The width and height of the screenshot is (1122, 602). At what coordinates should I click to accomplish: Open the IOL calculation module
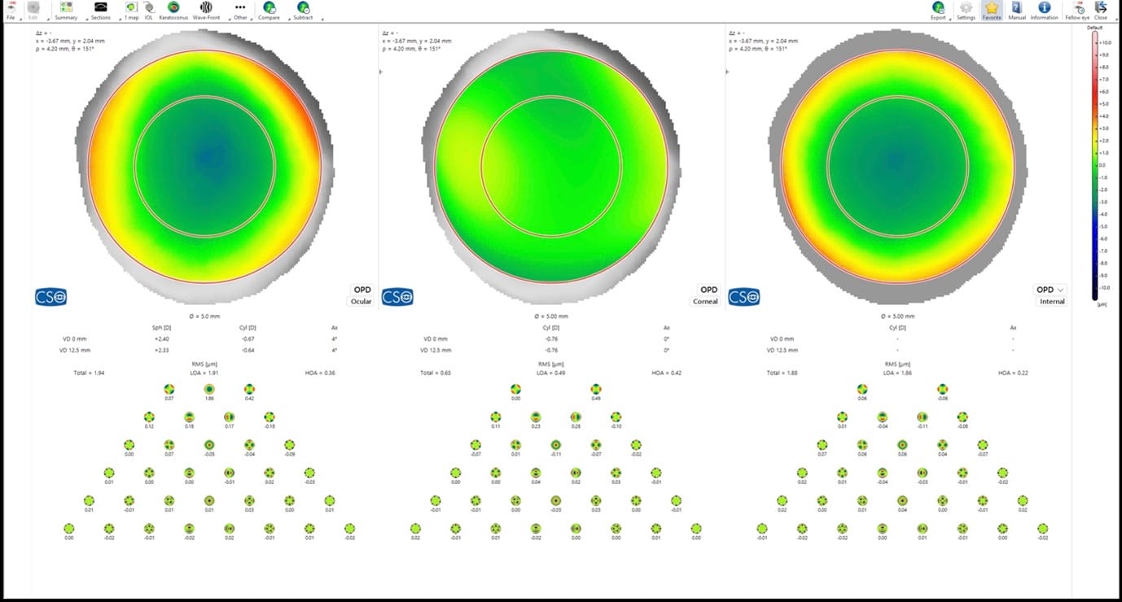[148, 10]
